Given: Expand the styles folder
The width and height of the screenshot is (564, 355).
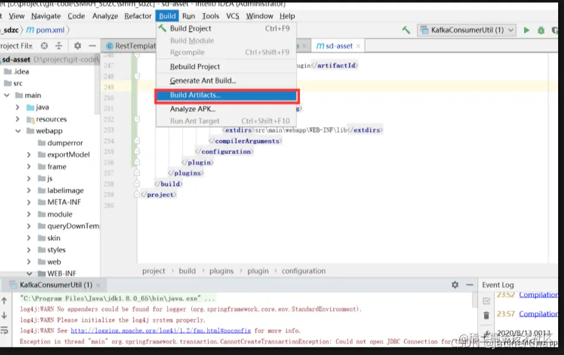Looking at the screenshot, I should point(29,250).
